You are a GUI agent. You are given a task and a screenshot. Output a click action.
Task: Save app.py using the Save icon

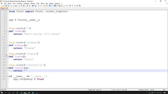coord(6,6)
